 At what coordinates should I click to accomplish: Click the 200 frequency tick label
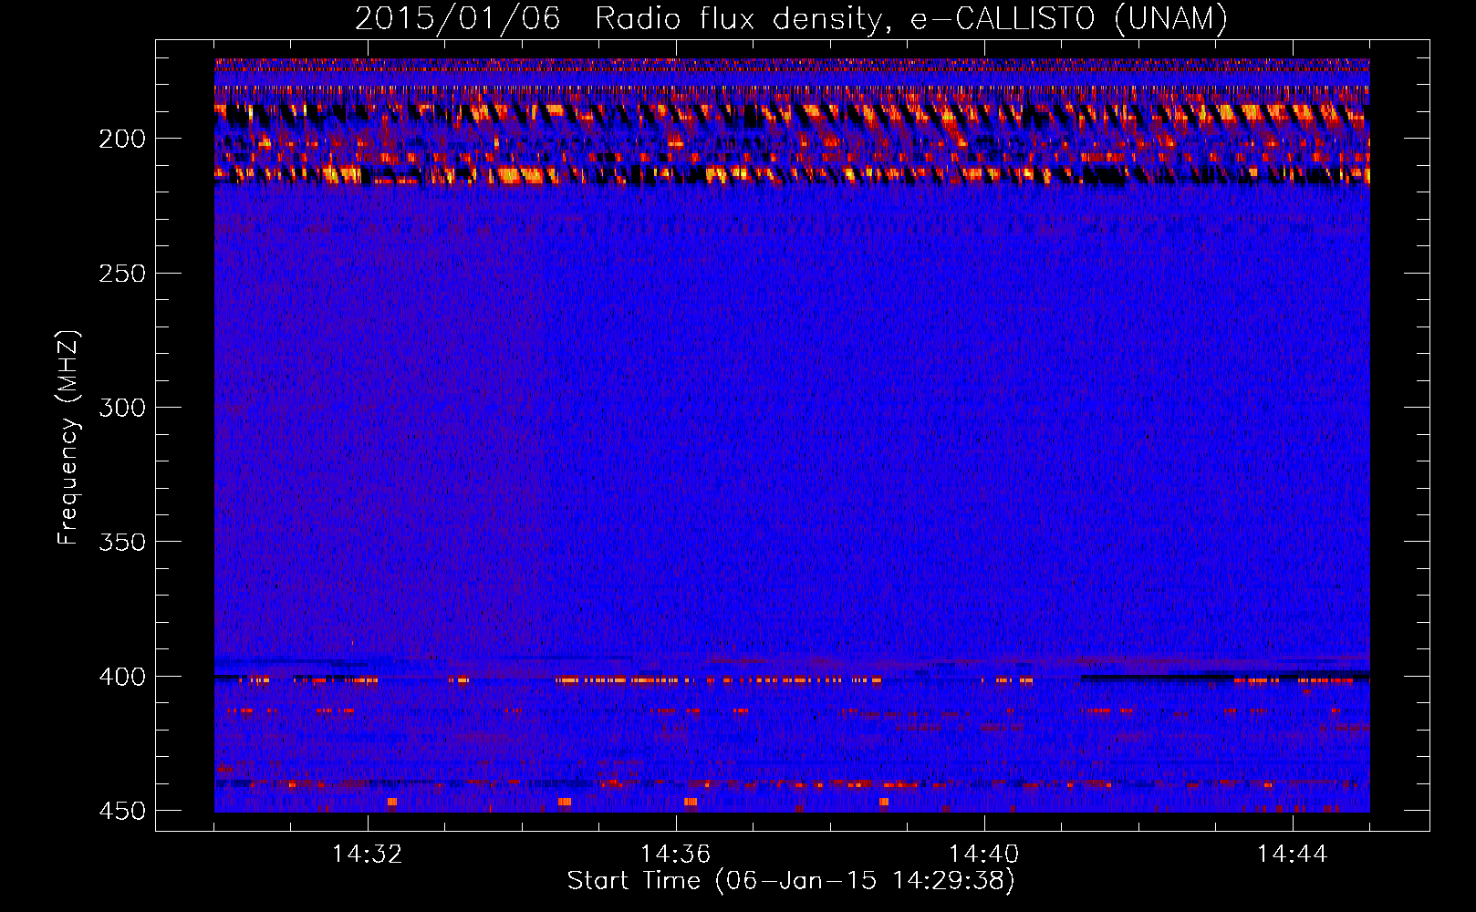pos(122,139)
